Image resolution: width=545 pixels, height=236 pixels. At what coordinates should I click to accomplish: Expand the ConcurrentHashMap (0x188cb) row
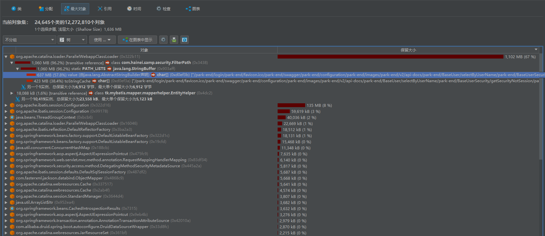click(6, 148)
